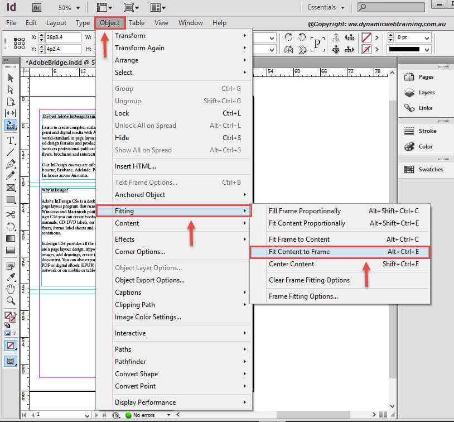Choose Frame Fitting Options...
Viewport: 454px width, 422px height.
340,296
